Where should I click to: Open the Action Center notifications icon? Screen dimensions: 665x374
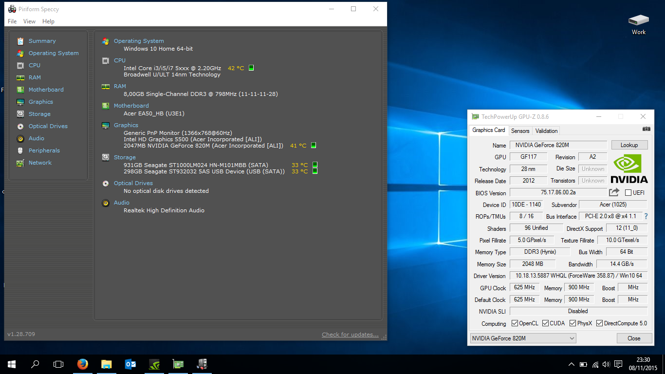click(x=618, y=364)
